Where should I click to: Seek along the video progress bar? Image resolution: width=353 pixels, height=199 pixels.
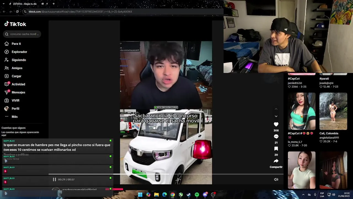[x=166, y=174]
